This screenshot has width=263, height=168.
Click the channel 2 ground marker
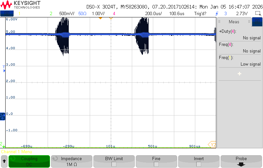coord(2,145)
